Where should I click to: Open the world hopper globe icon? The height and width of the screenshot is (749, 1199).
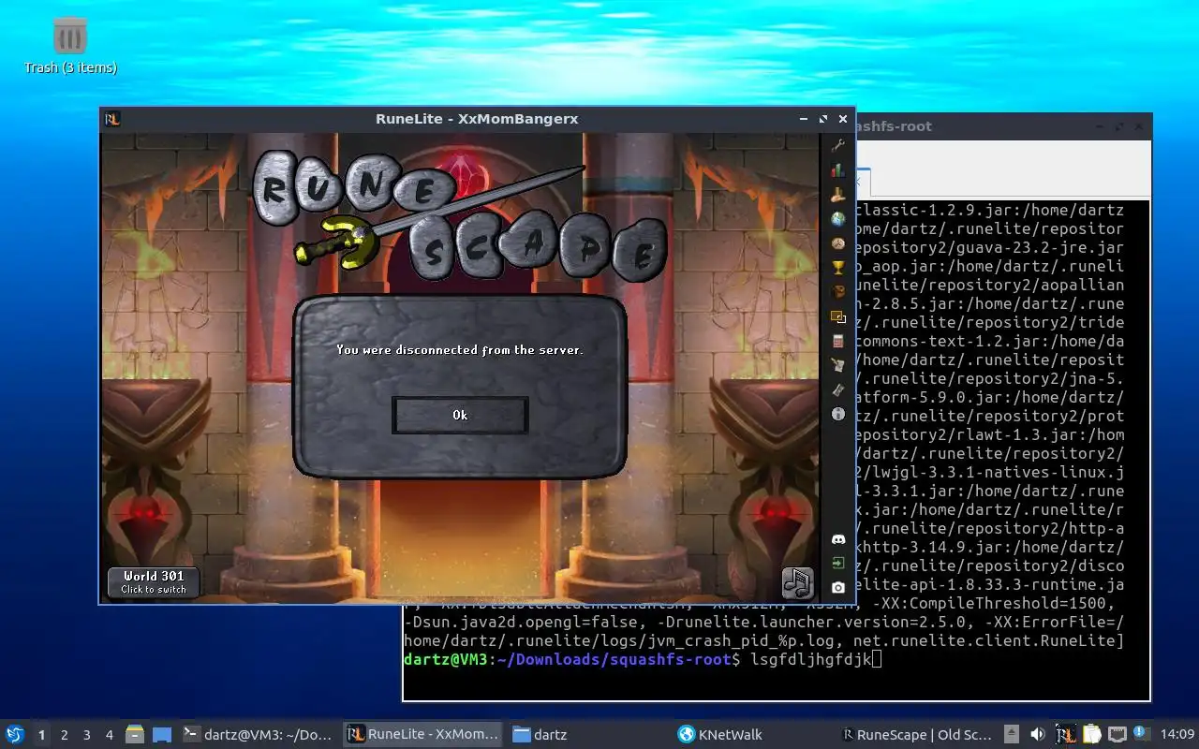coord(838,219)
